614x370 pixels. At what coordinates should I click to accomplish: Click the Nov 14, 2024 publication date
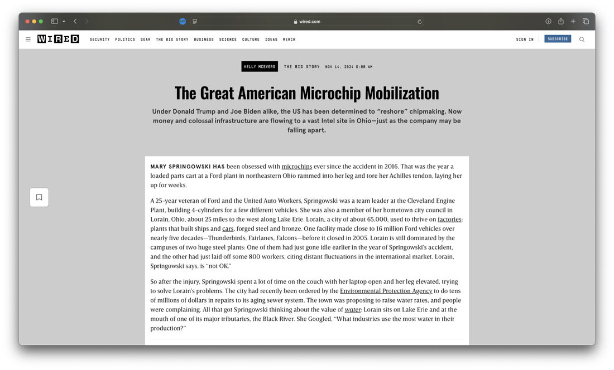point(349,67)
